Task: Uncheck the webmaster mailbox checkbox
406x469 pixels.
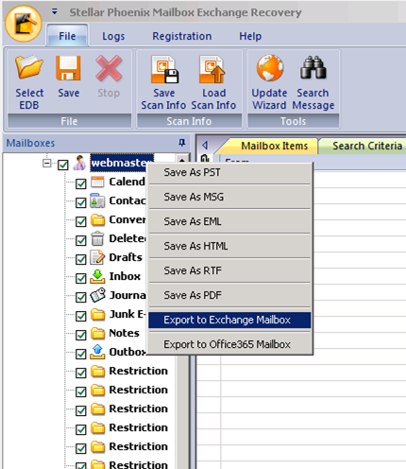Action: 63,165
